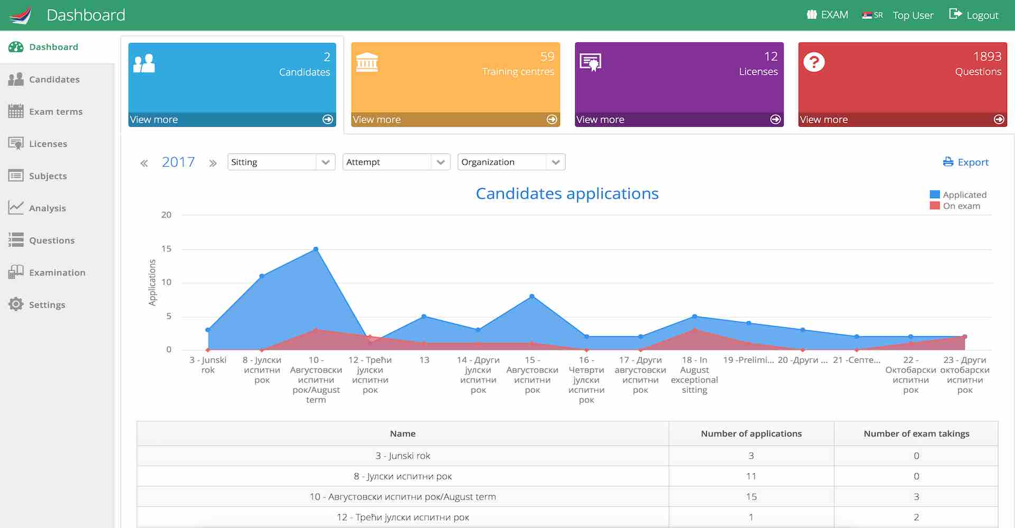
Task: Go to previous year with left chevrons
Action: pyautogui.click(x=144, y=163)
